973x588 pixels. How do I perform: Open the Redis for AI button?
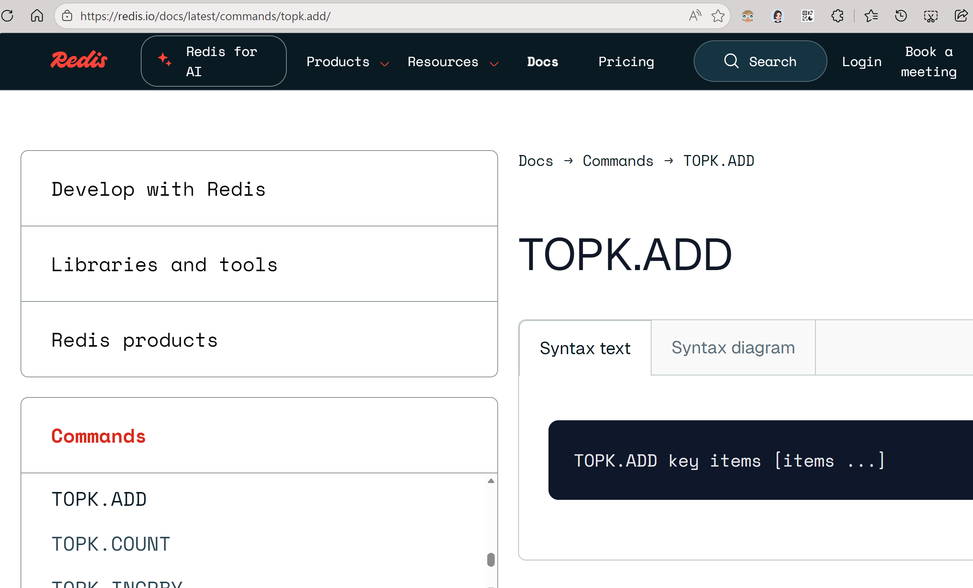[x=214, y=61]
